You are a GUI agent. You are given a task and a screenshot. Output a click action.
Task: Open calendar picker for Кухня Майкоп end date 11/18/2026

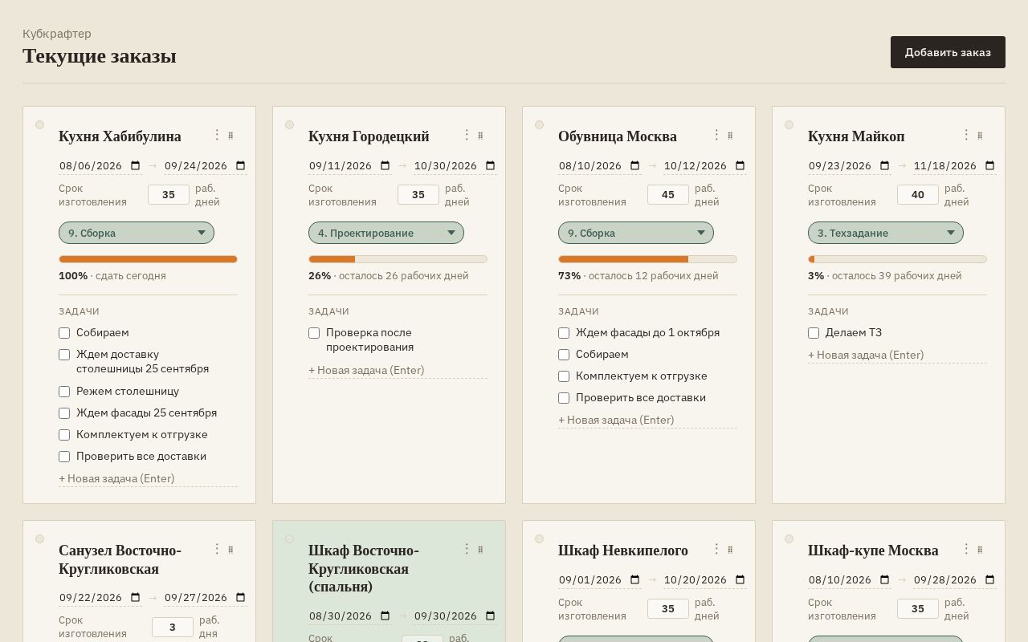tap(990, 166)
